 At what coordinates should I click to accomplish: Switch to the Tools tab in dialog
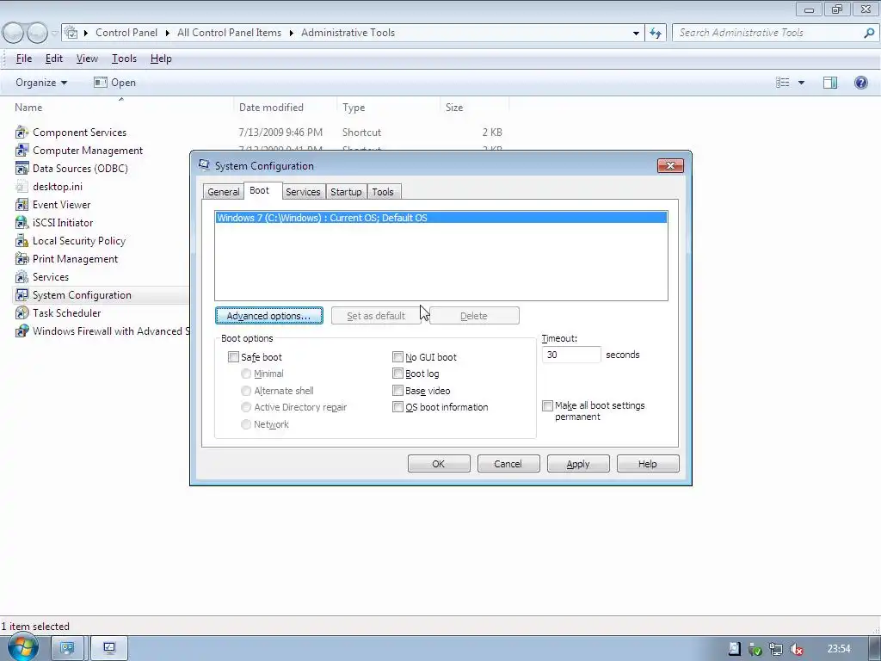pyautogui.click(x=383, y=192)
